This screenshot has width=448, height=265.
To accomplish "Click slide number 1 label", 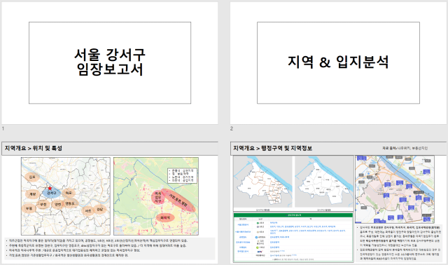I will (3, 128).
